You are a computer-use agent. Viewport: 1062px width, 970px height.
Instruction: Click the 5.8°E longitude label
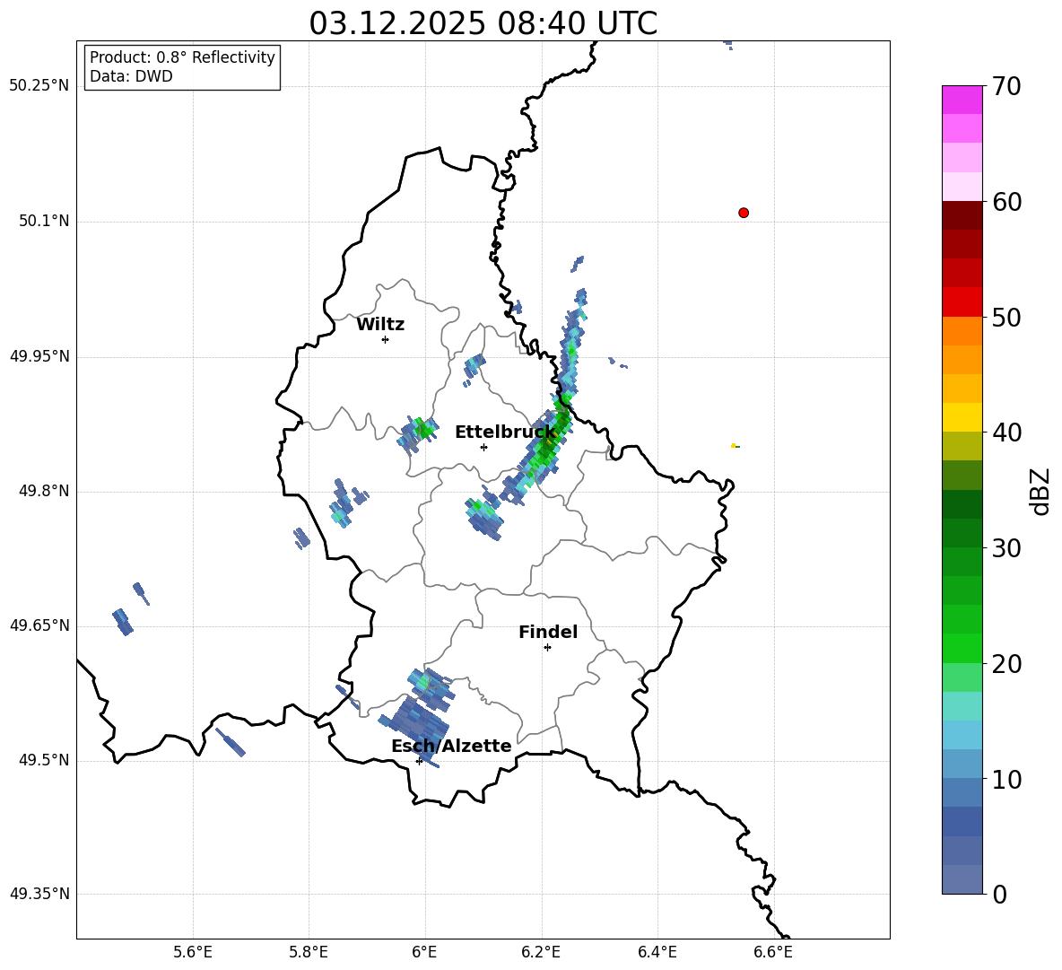click(309, 952)
